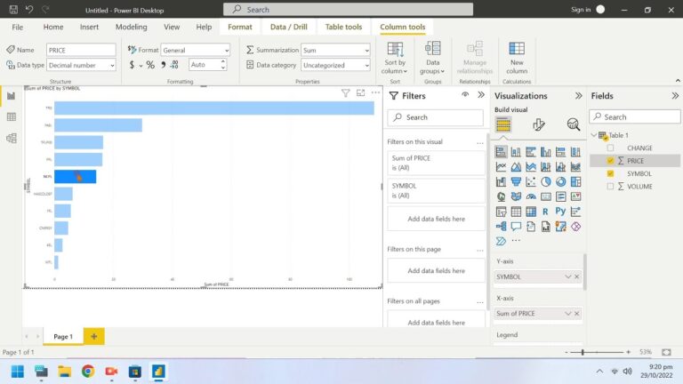
Task: Apply currency format dollar icon
Action: coord(132,65)
